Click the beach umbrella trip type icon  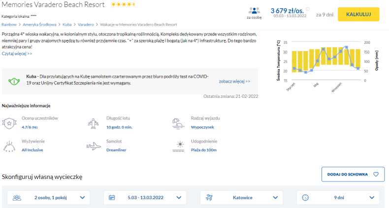177,122
